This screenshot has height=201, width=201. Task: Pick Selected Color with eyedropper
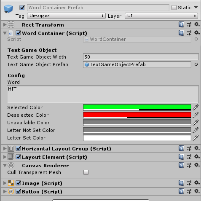pos(196,107)
